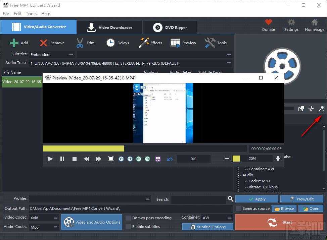The width and height of the screenshot is (327, 240).
Task: Check the Enable subtitles box
Action: (128, 227)
